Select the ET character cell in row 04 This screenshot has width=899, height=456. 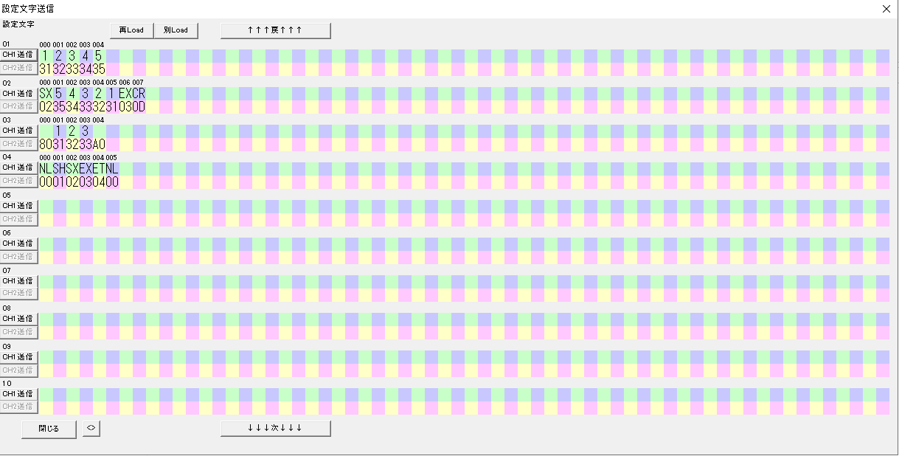click(99, 168)
